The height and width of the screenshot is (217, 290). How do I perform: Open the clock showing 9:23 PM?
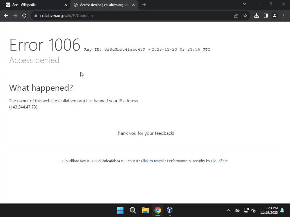269,210
